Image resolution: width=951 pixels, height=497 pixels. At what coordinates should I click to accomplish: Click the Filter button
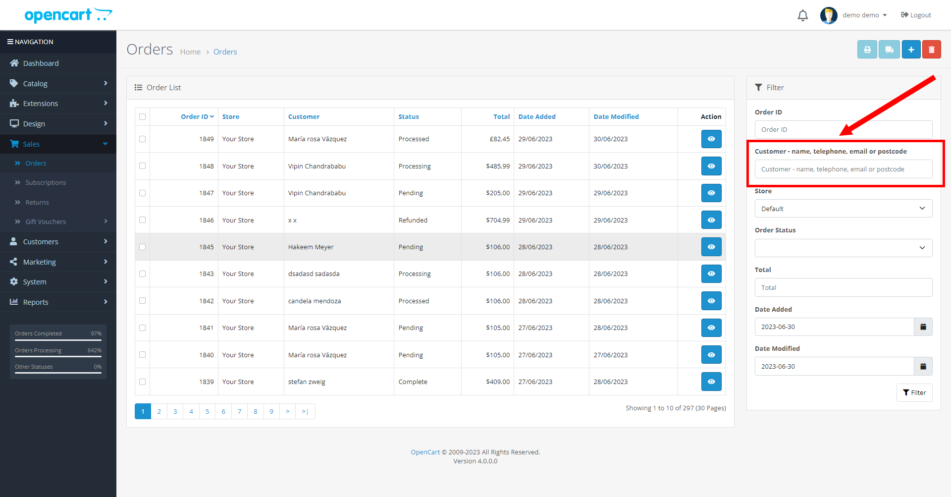coord(914,392)
